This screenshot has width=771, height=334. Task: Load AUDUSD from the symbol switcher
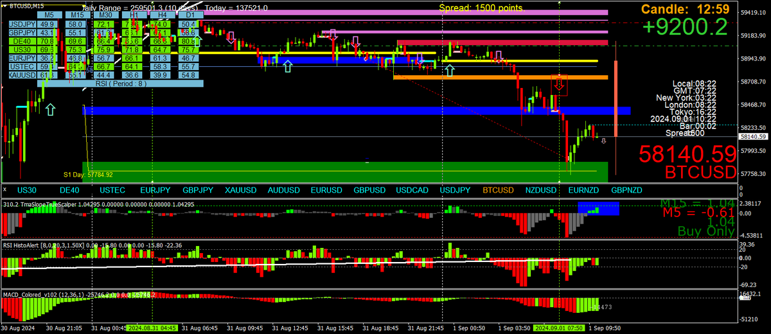(284, 190)
